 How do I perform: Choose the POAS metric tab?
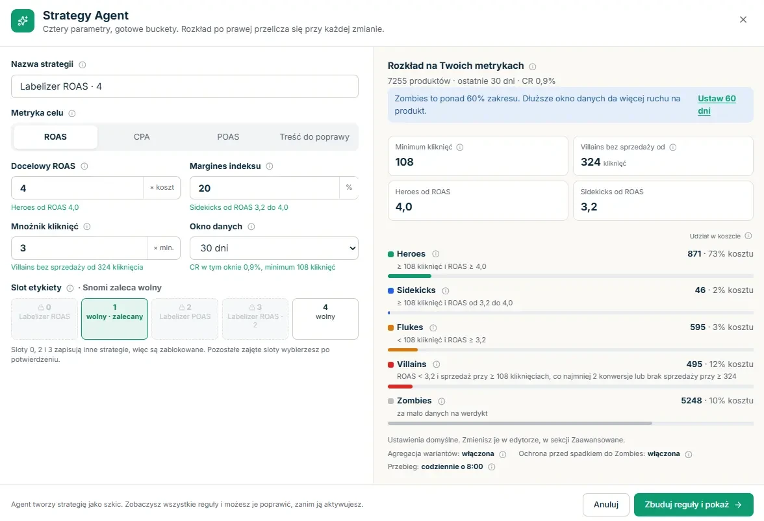point(228,137)
